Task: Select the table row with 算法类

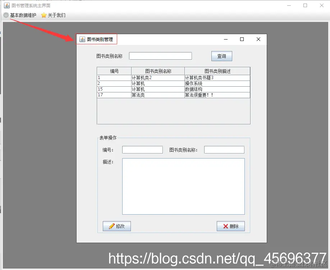Action: tap(157, 95)
